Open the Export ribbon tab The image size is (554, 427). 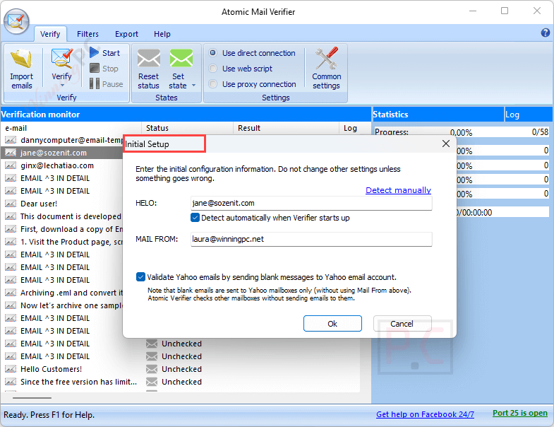click(x=126, y=34)
